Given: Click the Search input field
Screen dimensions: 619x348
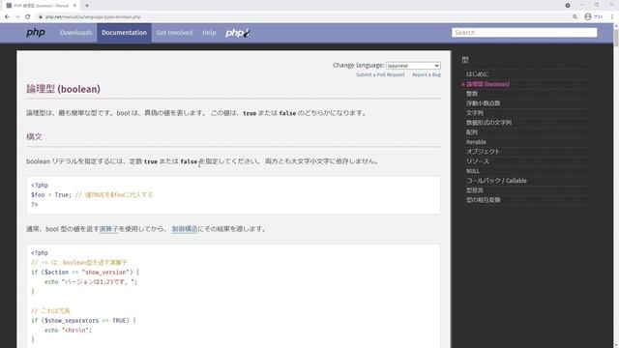Looking at the screenshot, I should [x=524, y=32].
